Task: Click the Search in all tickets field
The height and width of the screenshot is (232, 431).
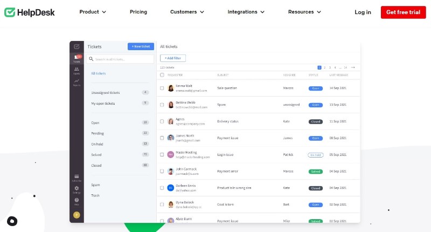Action: [121, 59]
